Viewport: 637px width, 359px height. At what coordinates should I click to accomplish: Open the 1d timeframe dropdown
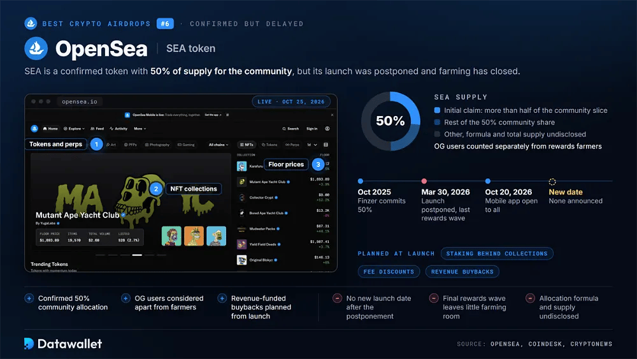click(311, 145)
